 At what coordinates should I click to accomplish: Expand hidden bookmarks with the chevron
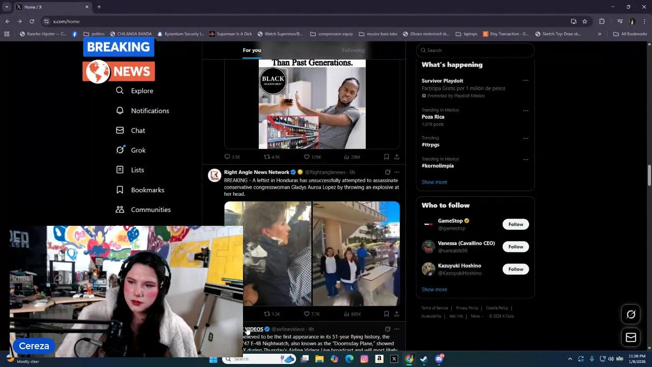600,34
